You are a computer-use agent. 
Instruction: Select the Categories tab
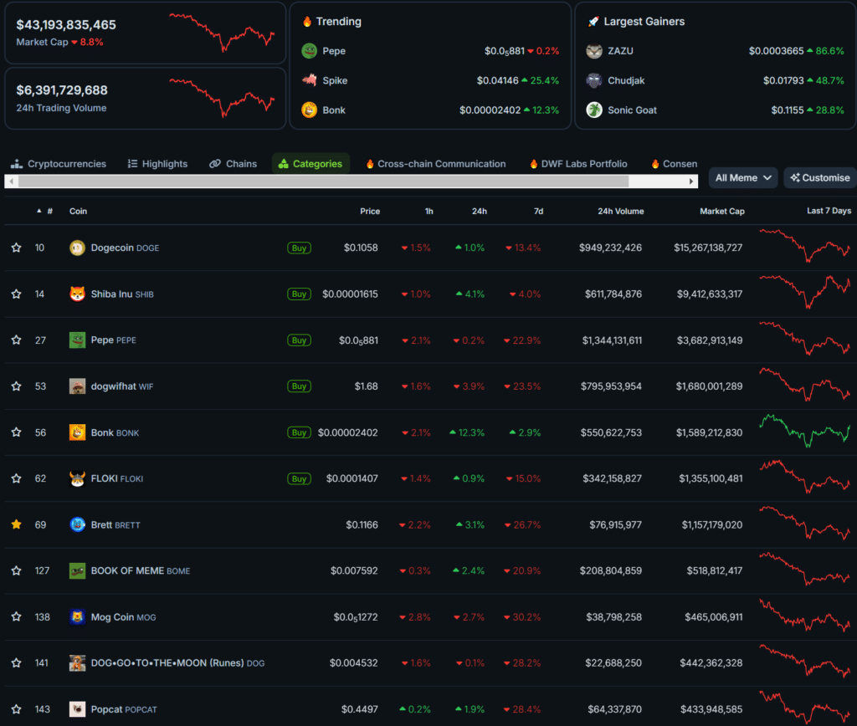[x=310, y=164]
